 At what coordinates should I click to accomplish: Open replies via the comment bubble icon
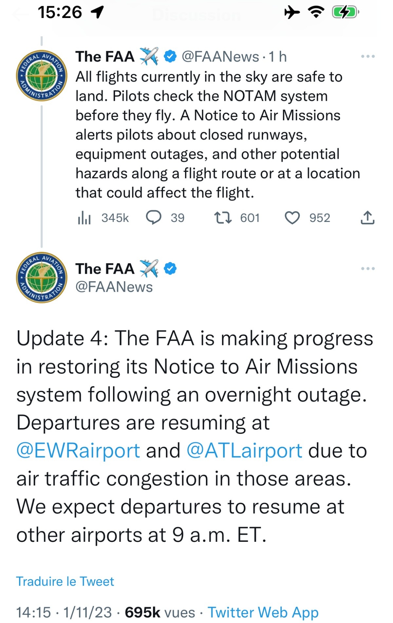[x=153, y=218]
